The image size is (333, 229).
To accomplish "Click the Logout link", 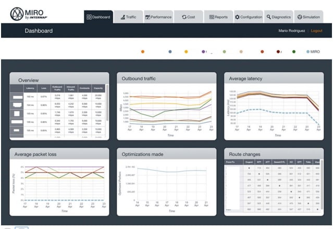I will pyautogui.click(x=317, y=31).
